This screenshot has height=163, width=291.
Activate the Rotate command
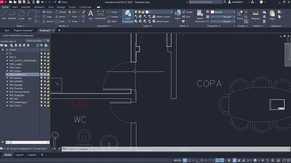pos(60,12)
